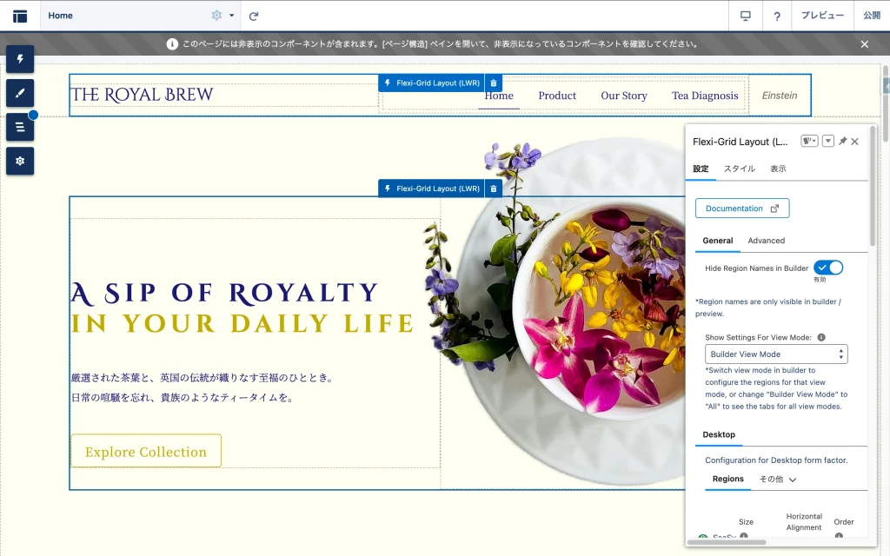
Task: Click the Documentation button
Action: pyautogui.click(x=742, y=208)
